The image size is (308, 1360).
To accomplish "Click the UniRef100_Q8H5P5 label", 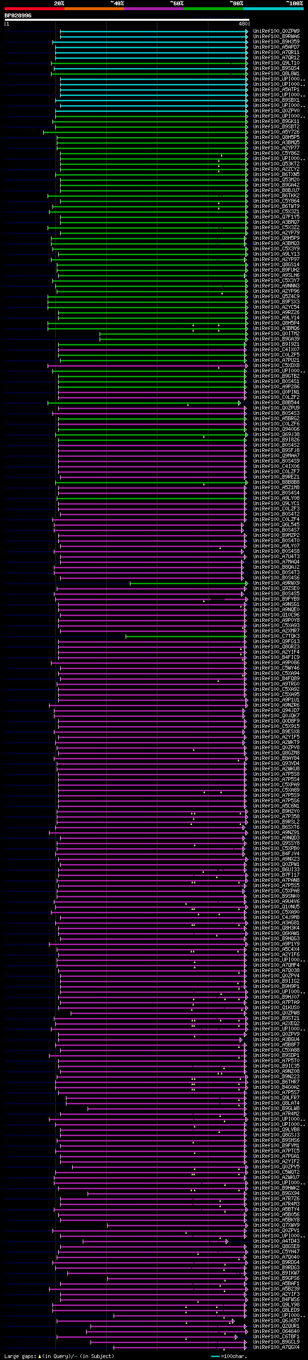I will pos(276,137).
